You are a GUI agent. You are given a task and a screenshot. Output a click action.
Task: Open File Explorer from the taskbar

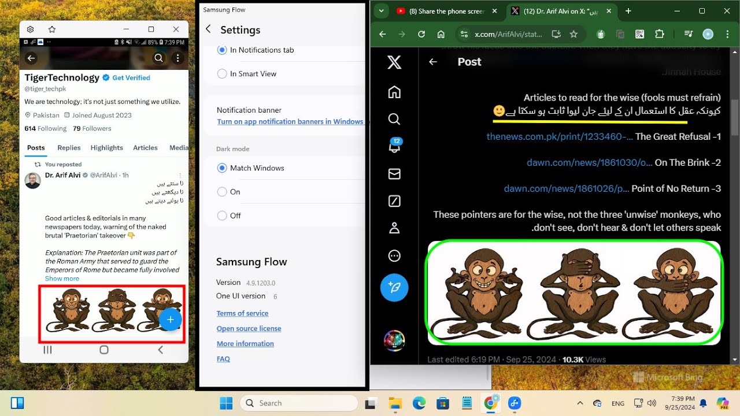pyautogui.click(x=395, y=403)
